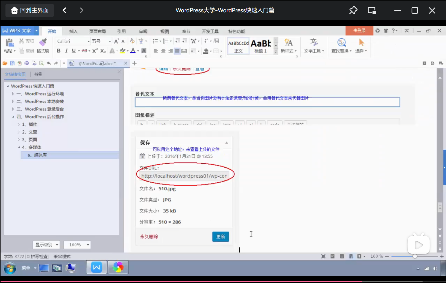
Task: Click the print icon in quick toolbar
Action: tap(27, 63)
